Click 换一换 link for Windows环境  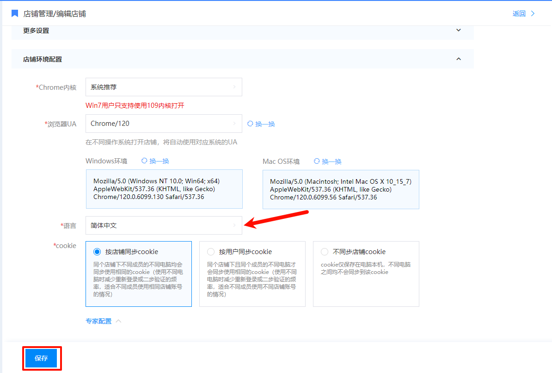tap(159, 161)
